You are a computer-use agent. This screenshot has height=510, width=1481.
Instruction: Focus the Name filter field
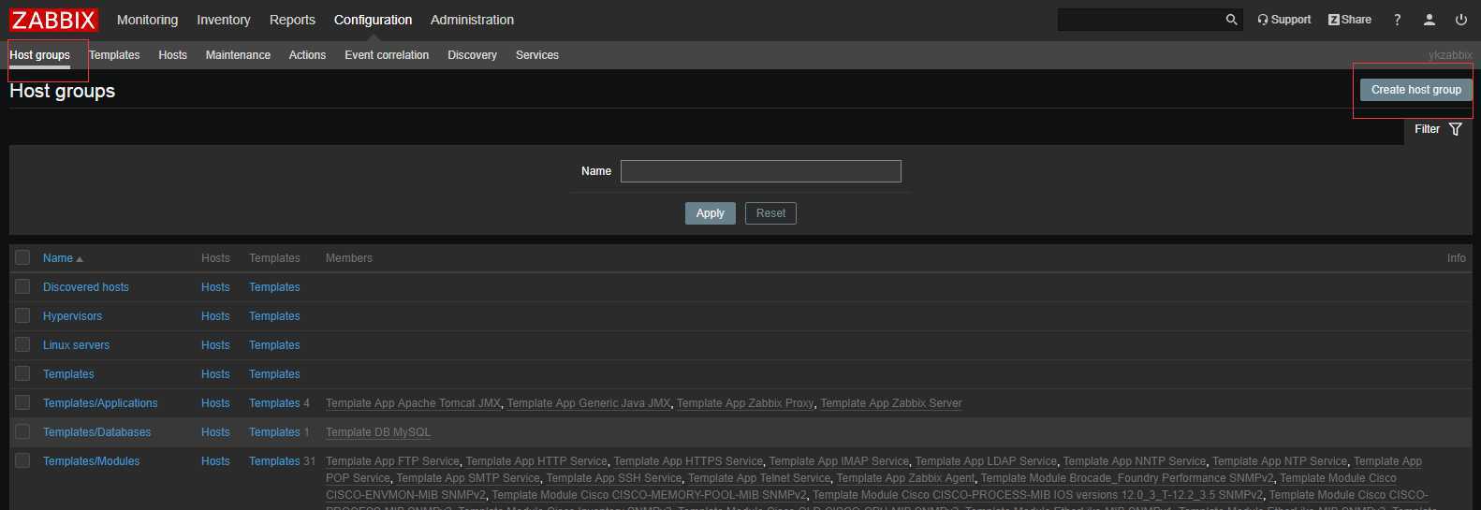[x=760, y=171]
